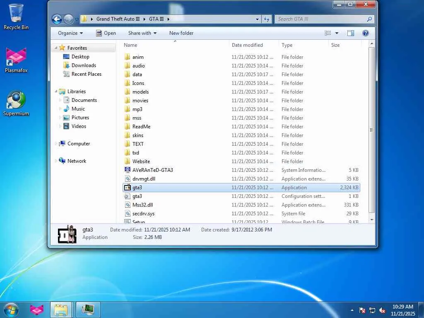Select the gta3 Application executable icon

pyautogui.click(x=128, y=188)
